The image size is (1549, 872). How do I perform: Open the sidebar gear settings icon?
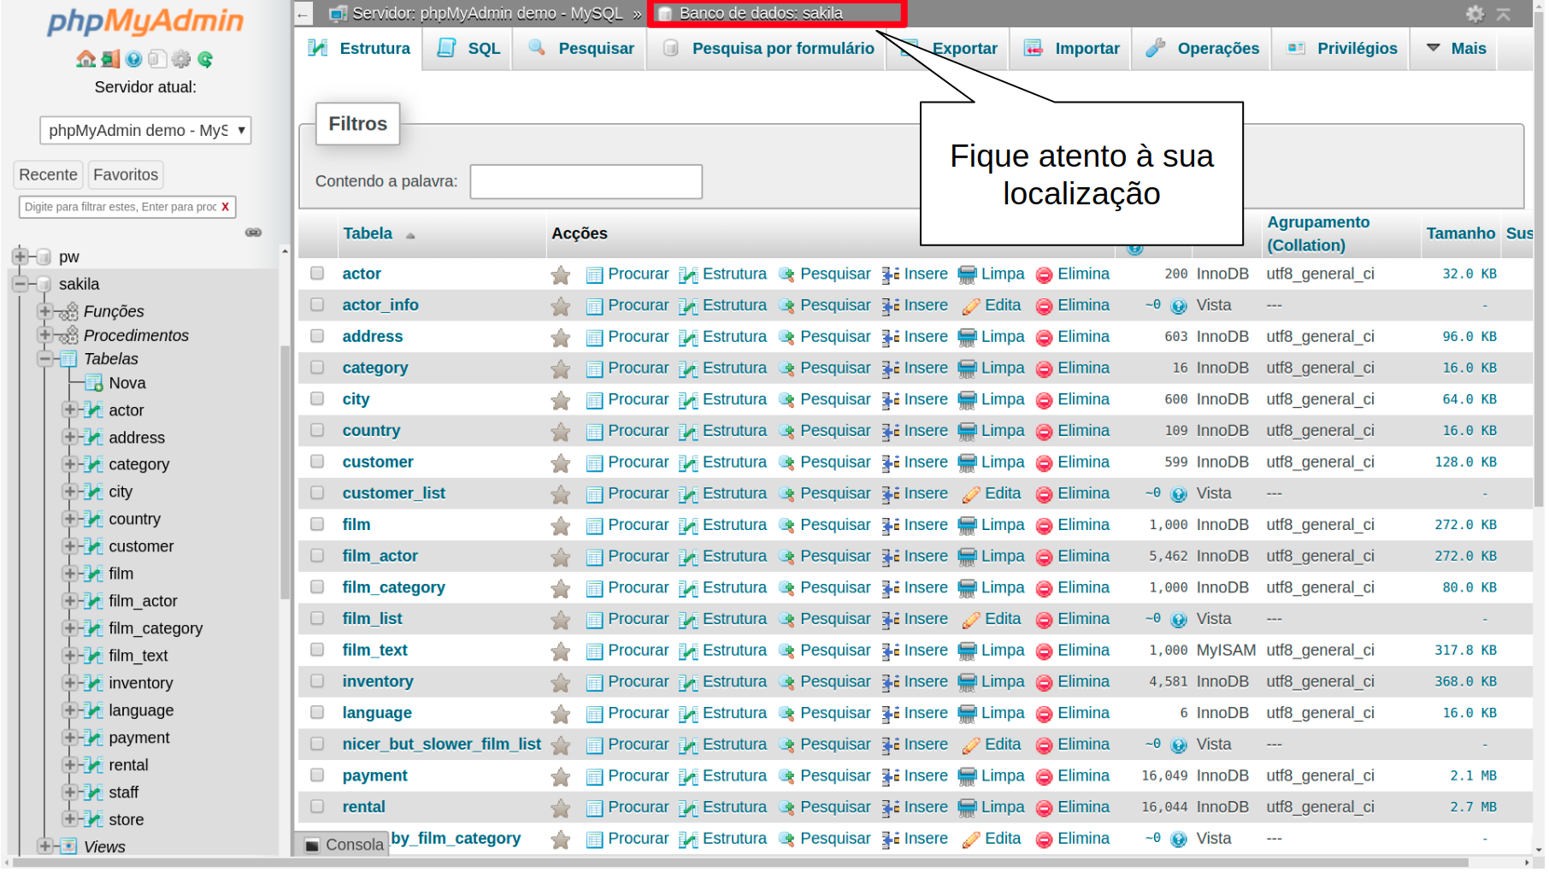tap(181, 59)
